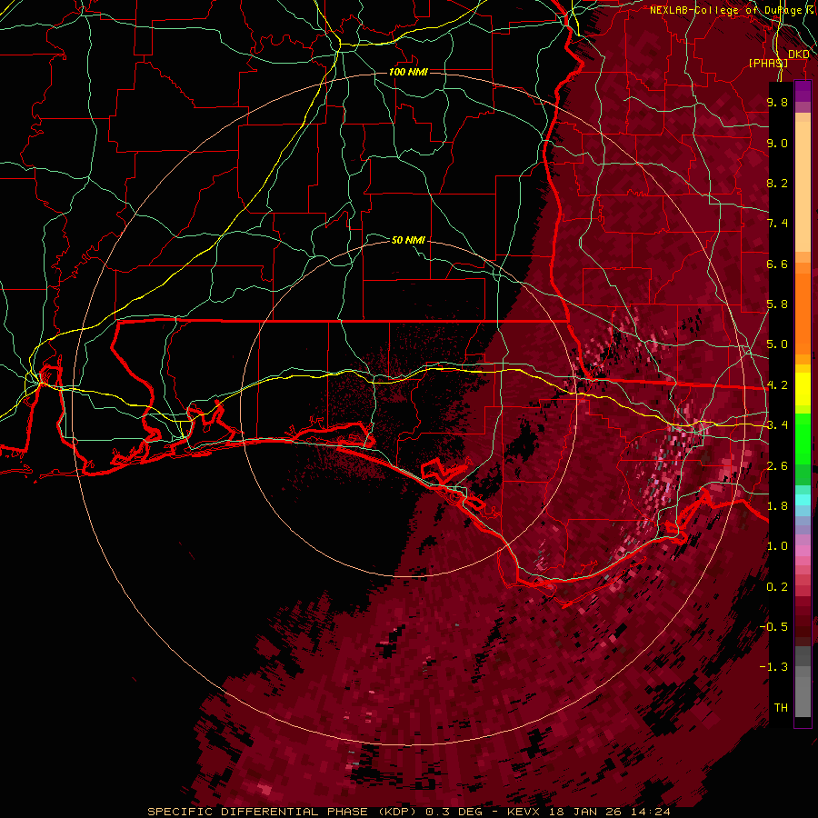Viewport: 818px width, 818px height.
Task: Pick the peach swatch in the color scale
Action: pyautogui.click(x=803, y=186)
